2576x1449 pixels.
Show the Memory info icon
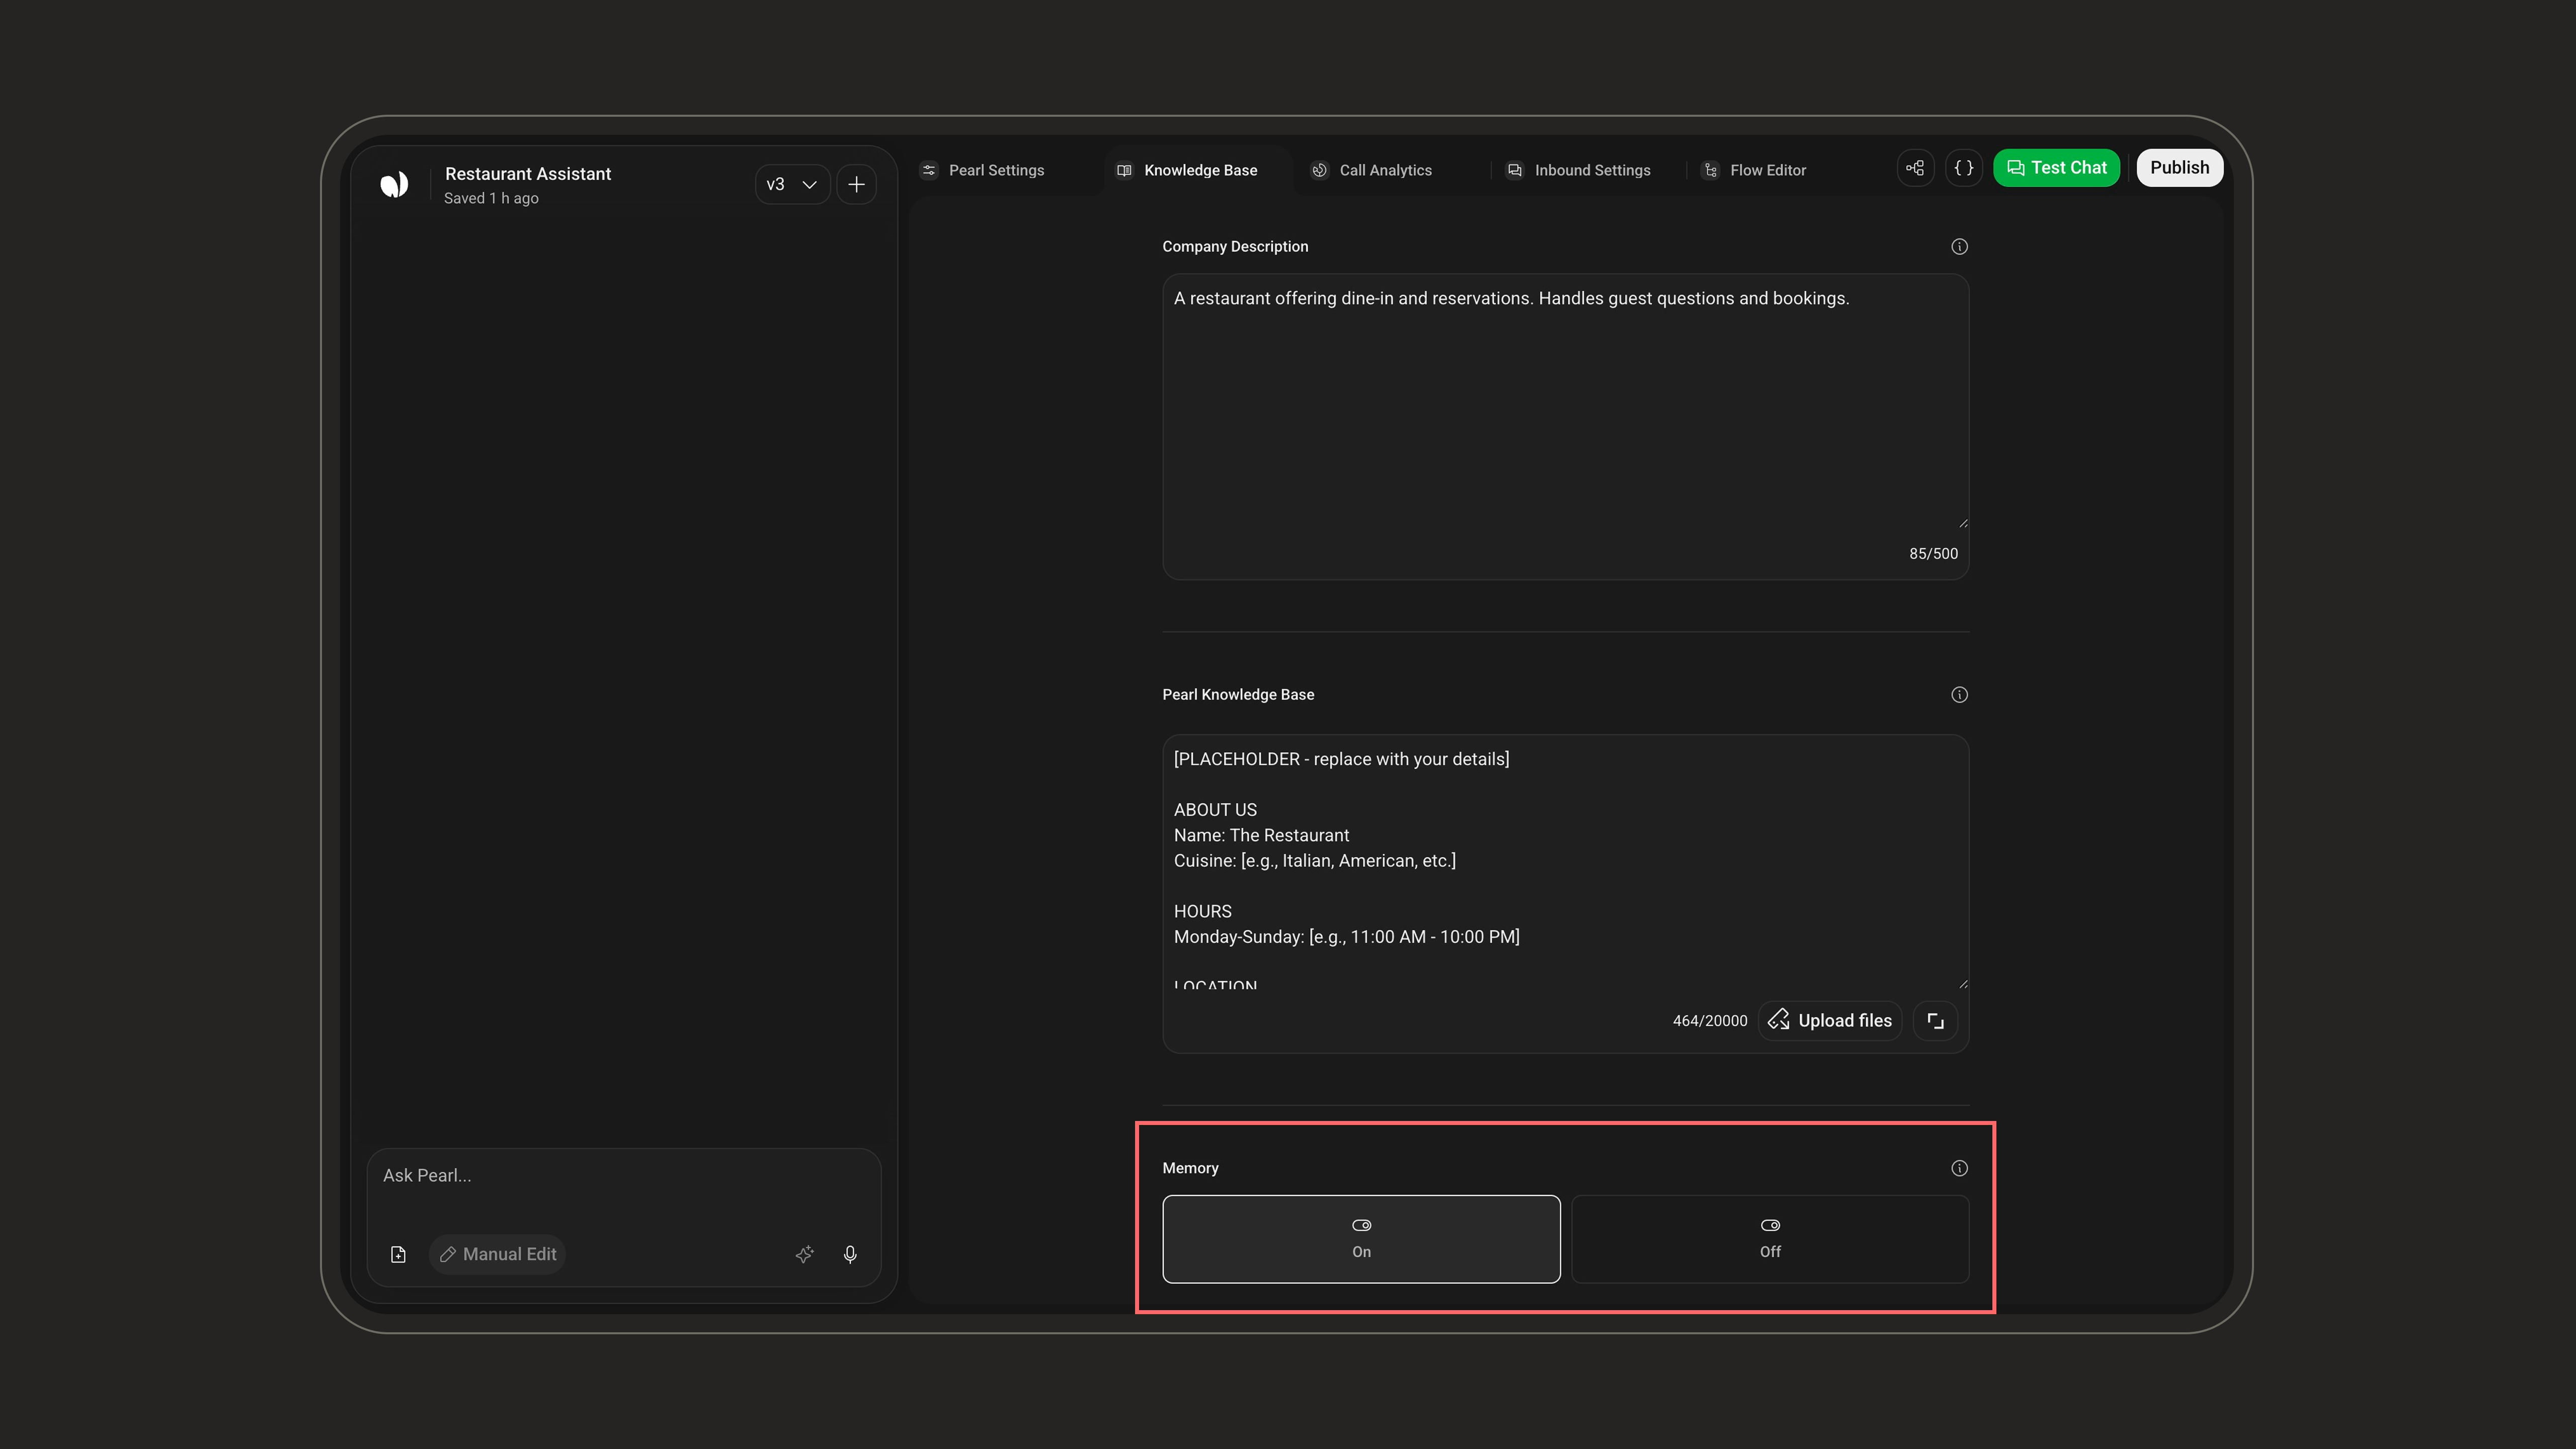coord(1959,1168)
